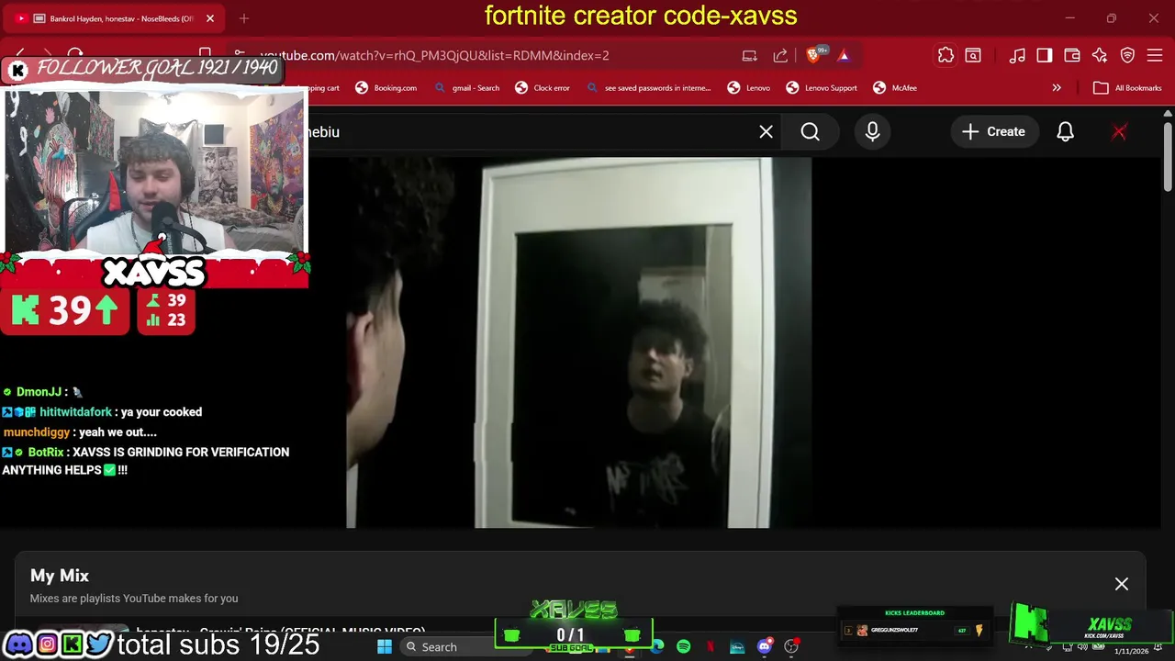Viewport: 1175px width, 661px height.
Task: Open a new browser tab with plus
Action: click(244, 18)
